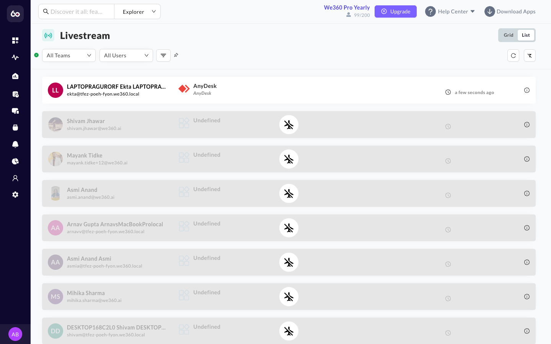The height and width of the screenshot is (344, 551).
Task: Open the home building icon in sidebar
Action: click(15, 76)
